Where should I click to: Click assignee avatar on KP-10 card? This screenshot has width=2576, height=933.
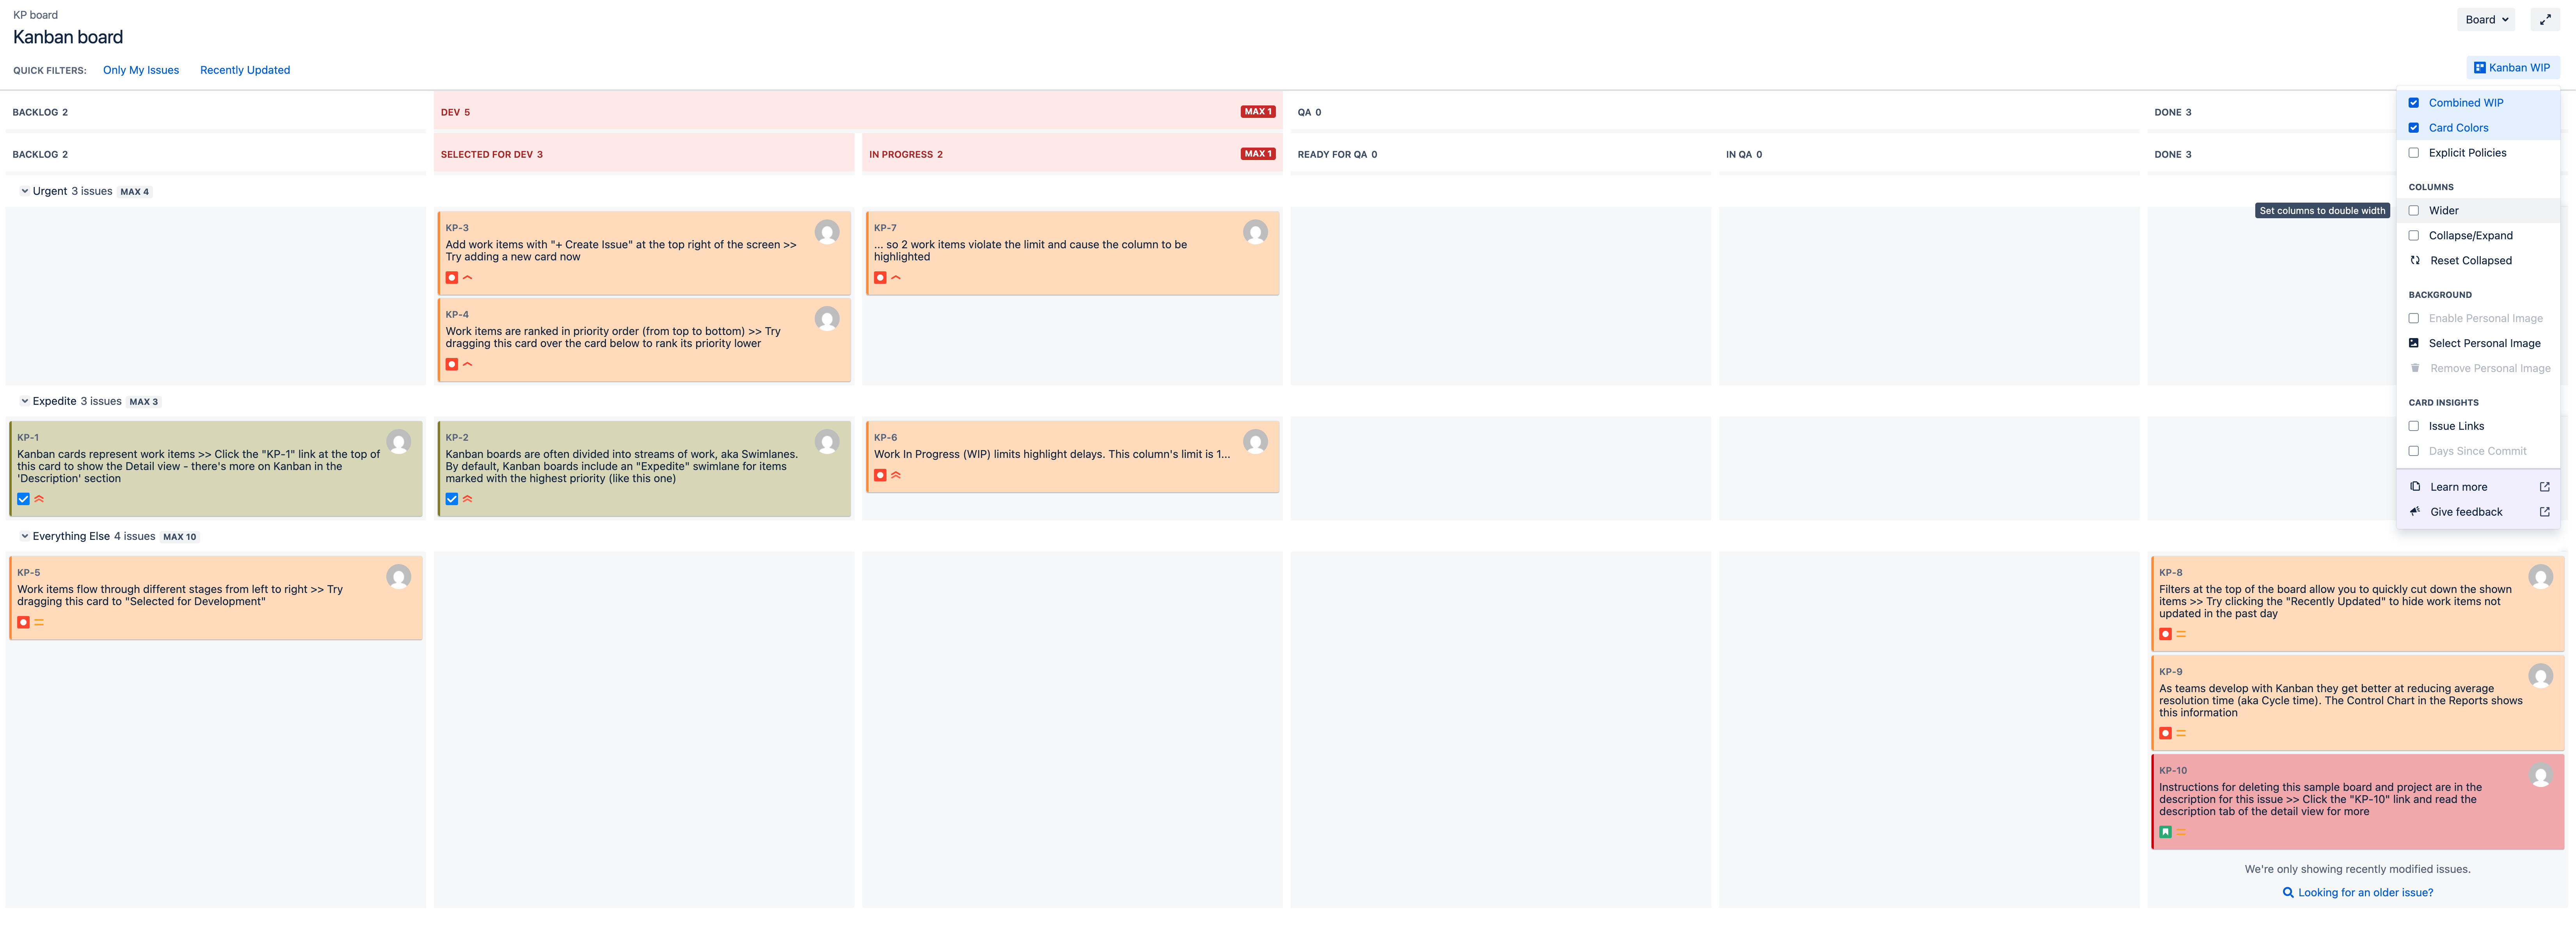click(2540, 775)
